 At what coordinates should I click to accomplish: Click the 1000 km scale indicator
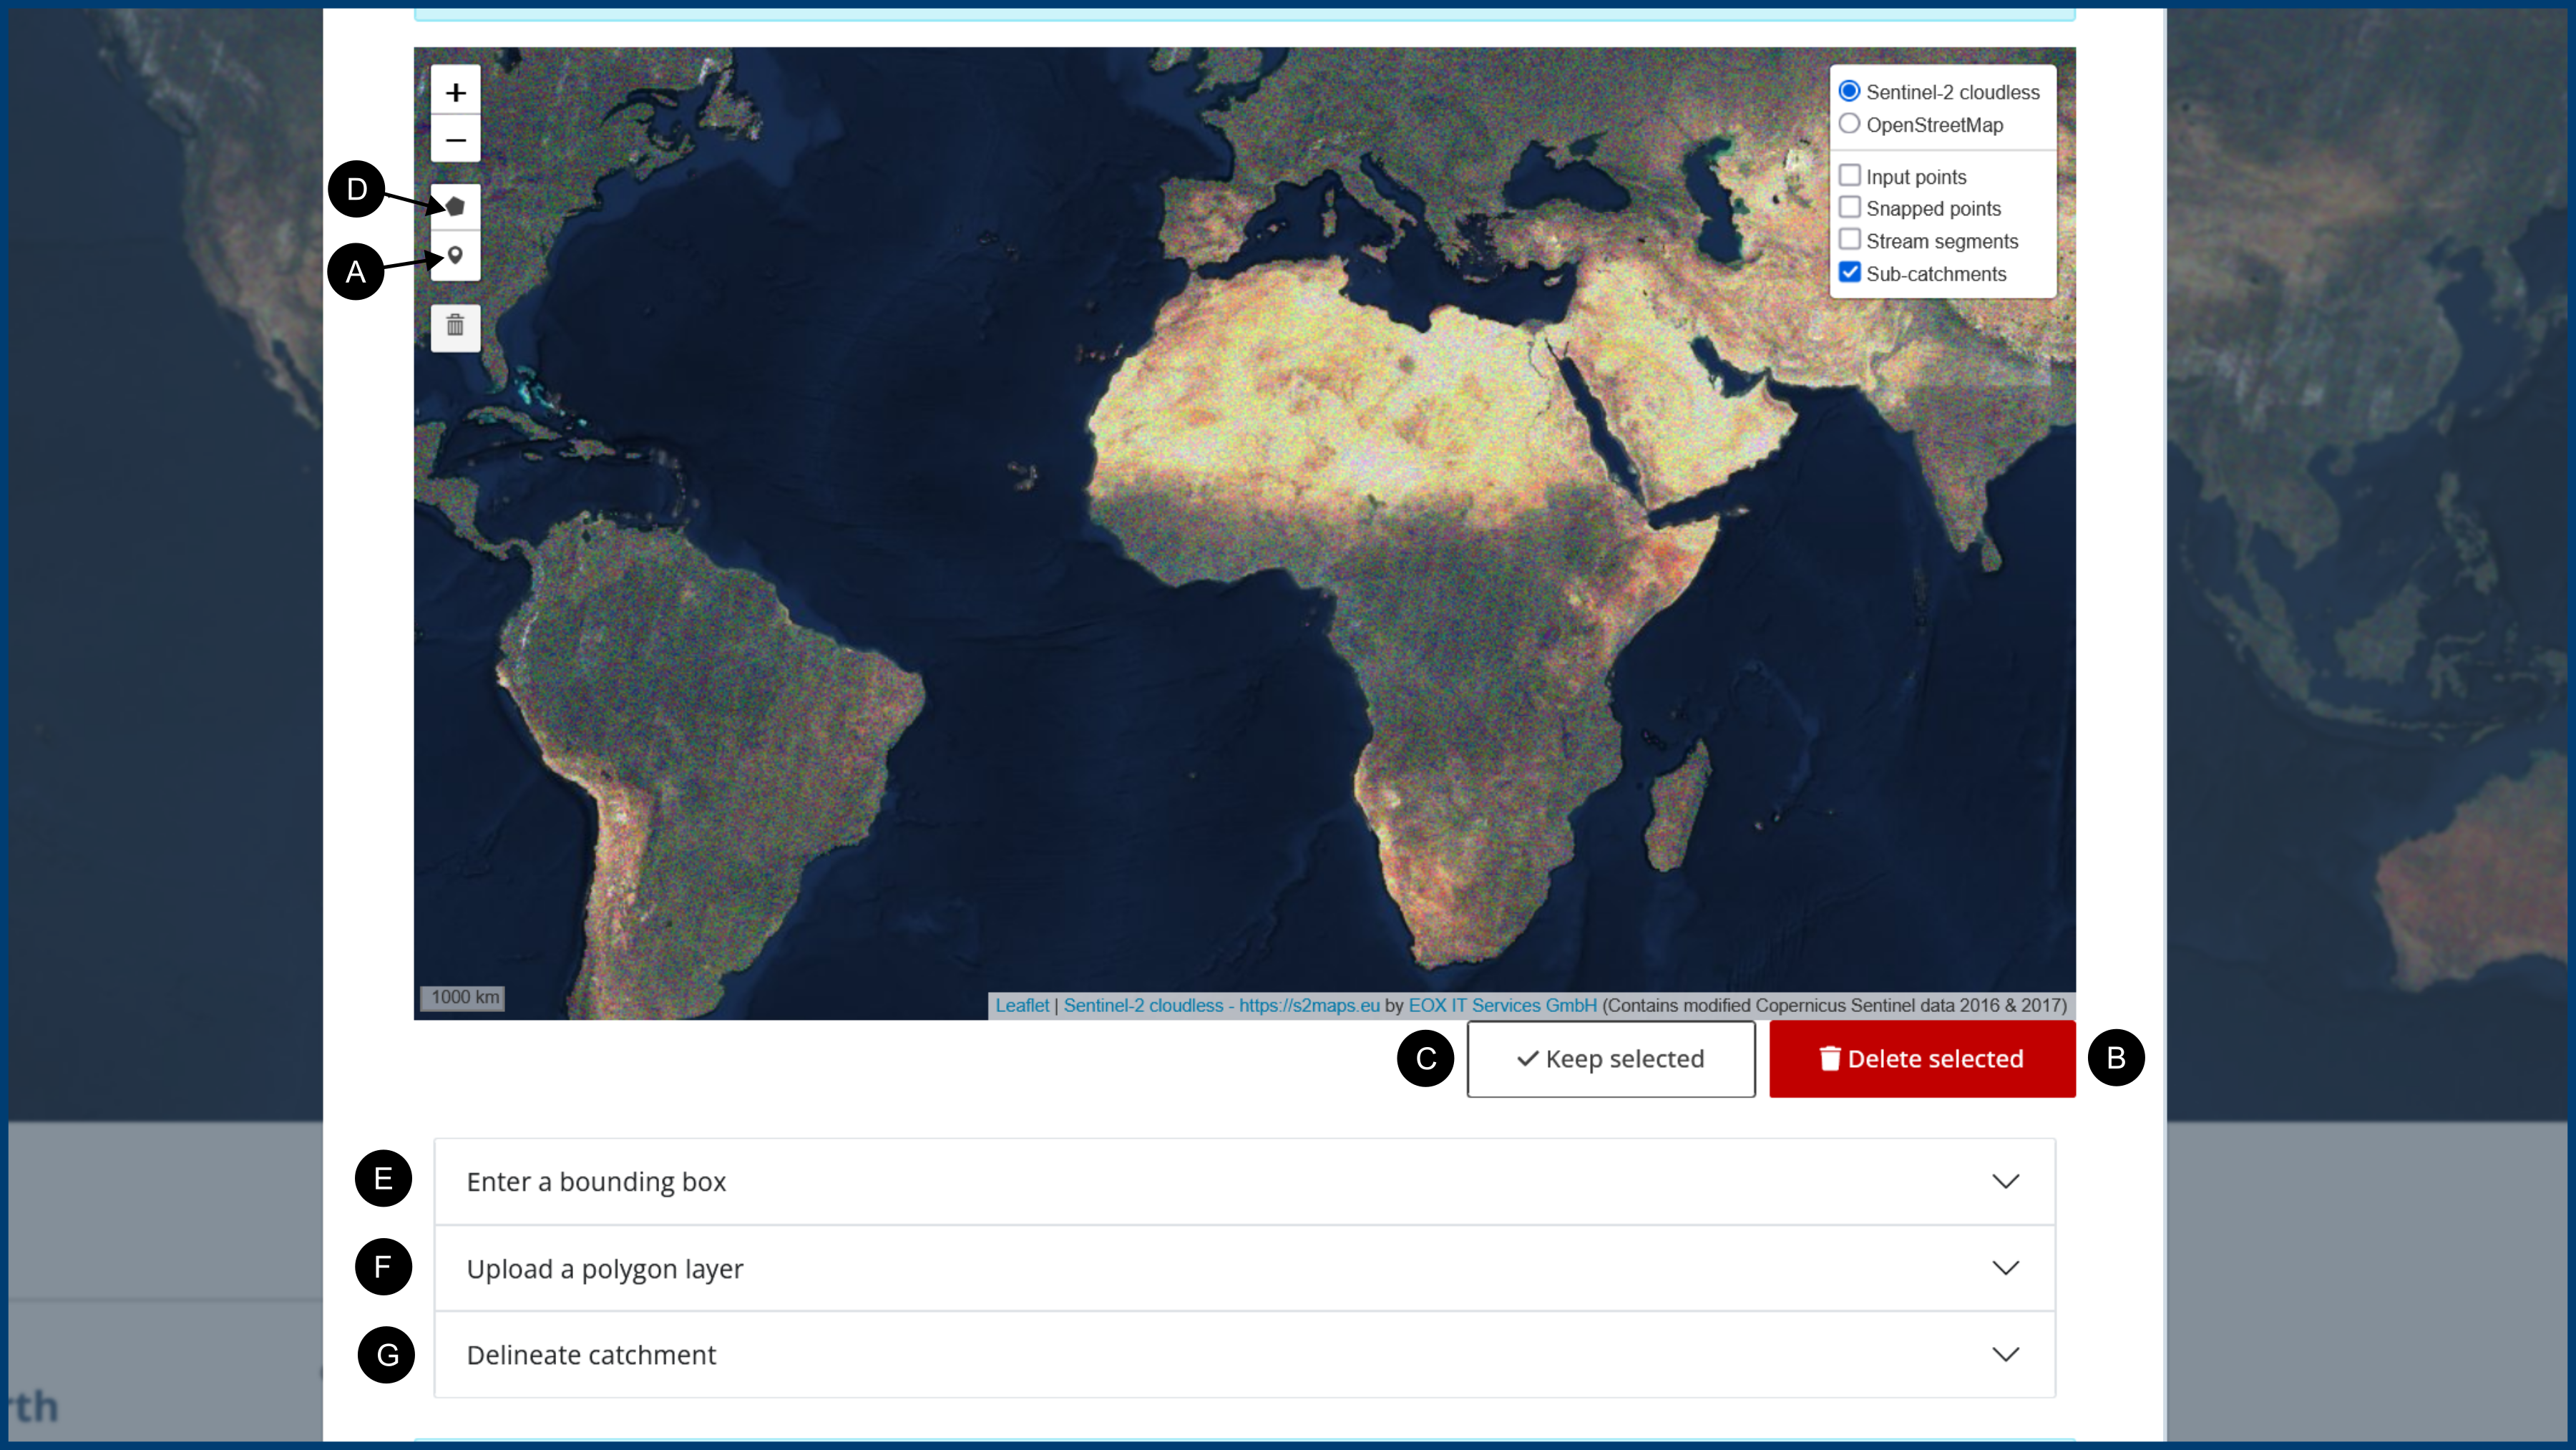462,997
